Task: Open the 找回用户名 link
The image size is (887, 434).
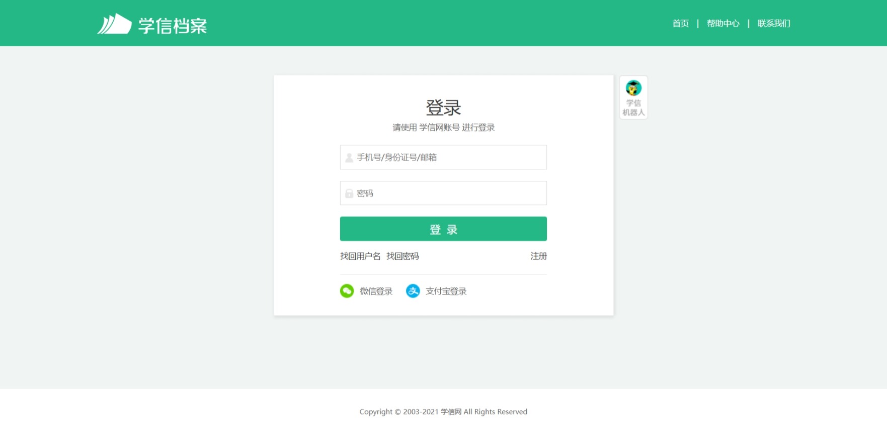Action: [360, 256]
